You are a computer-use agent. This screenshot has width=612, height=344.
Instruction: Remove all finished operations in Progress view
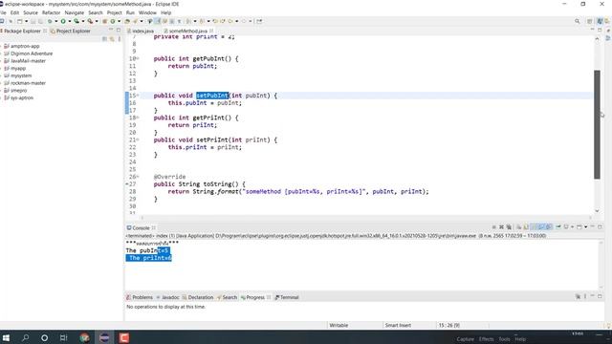578,297
